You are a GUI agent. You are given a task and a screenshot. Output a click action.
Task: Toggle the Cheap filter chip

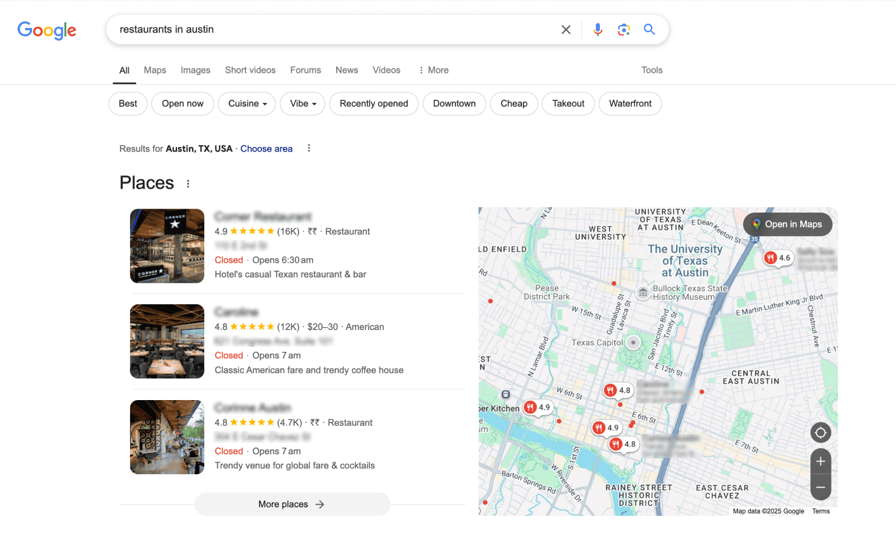coord(514,104)
